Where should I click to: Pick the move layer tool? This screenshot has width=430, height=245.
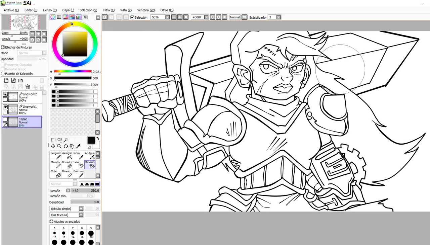tap(53, 146)
